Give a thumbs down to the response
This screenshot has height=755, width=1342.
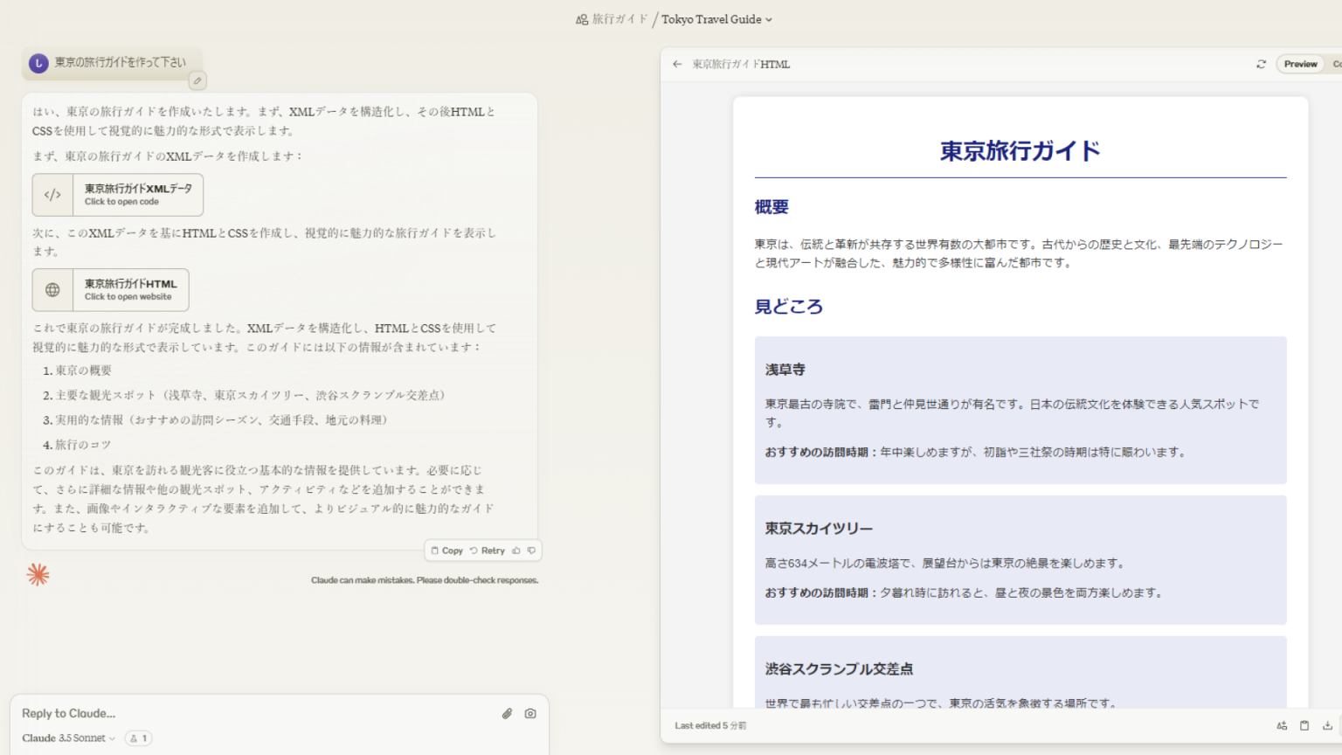(x=531, y=551)
